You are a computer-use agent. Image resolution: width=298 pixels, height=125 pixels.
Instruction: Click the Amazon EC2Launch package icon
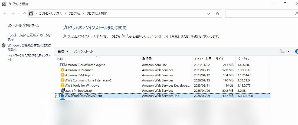click(63, 70)
